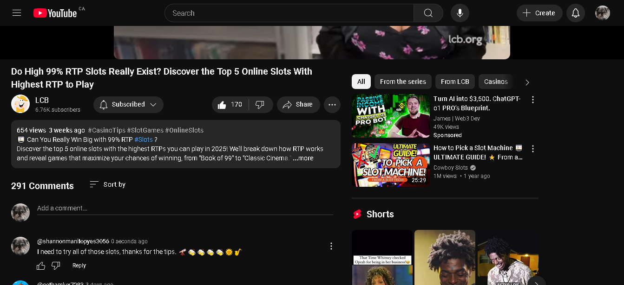Dislike this video
This screenshot has width=624, height=285.
point(260,105)
